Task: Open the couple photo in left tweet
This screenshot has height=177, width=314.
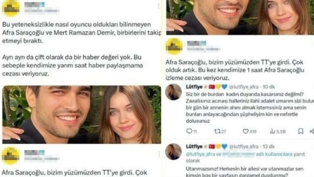Action: pos(81,115)
